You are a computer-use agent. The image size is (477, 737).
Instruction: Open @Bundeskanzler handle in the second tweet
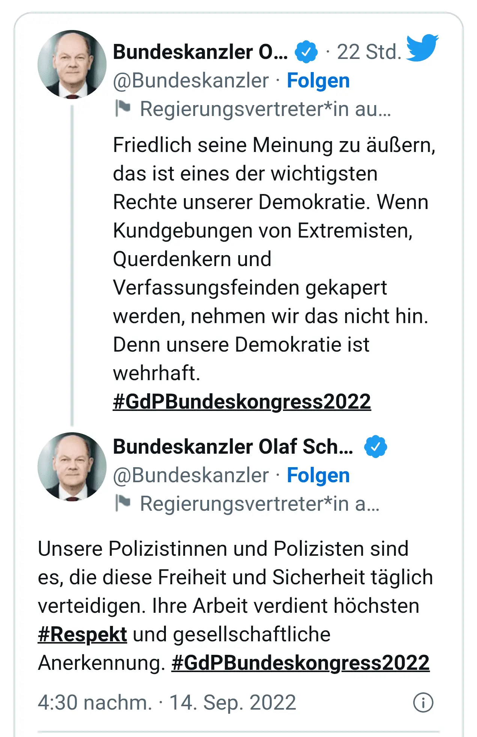[x=191, y=475]
